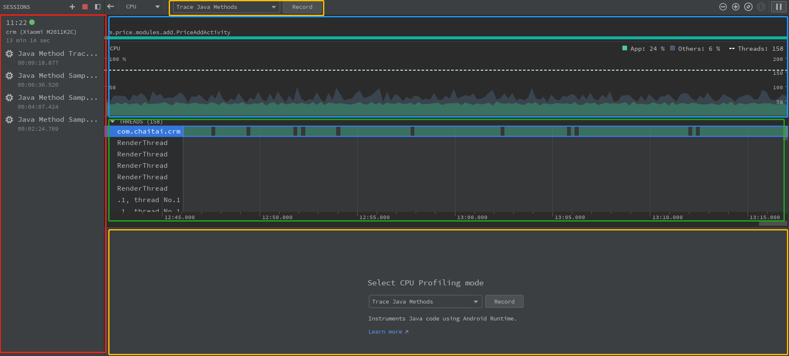
Task: Click the com.chaitai.crm thread activity bar
Action: tap(484, 131)
